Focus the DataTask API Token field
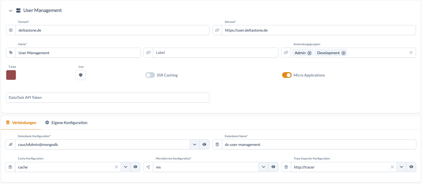 click(x=108, y=97)
